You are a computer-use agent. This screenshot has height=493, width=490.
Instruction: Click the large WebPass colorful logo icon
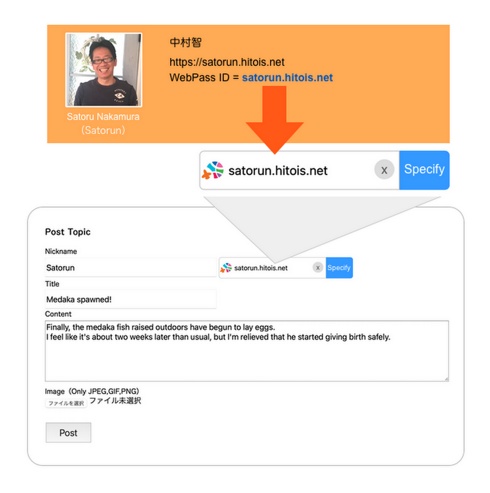click(x=213, y=170)
